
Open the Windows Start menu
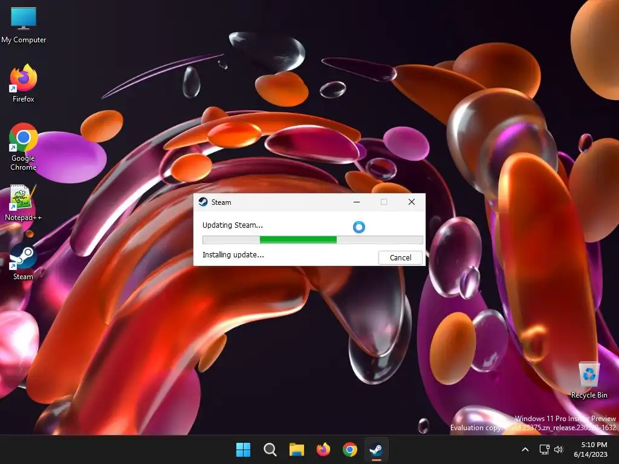coord(243,449)
